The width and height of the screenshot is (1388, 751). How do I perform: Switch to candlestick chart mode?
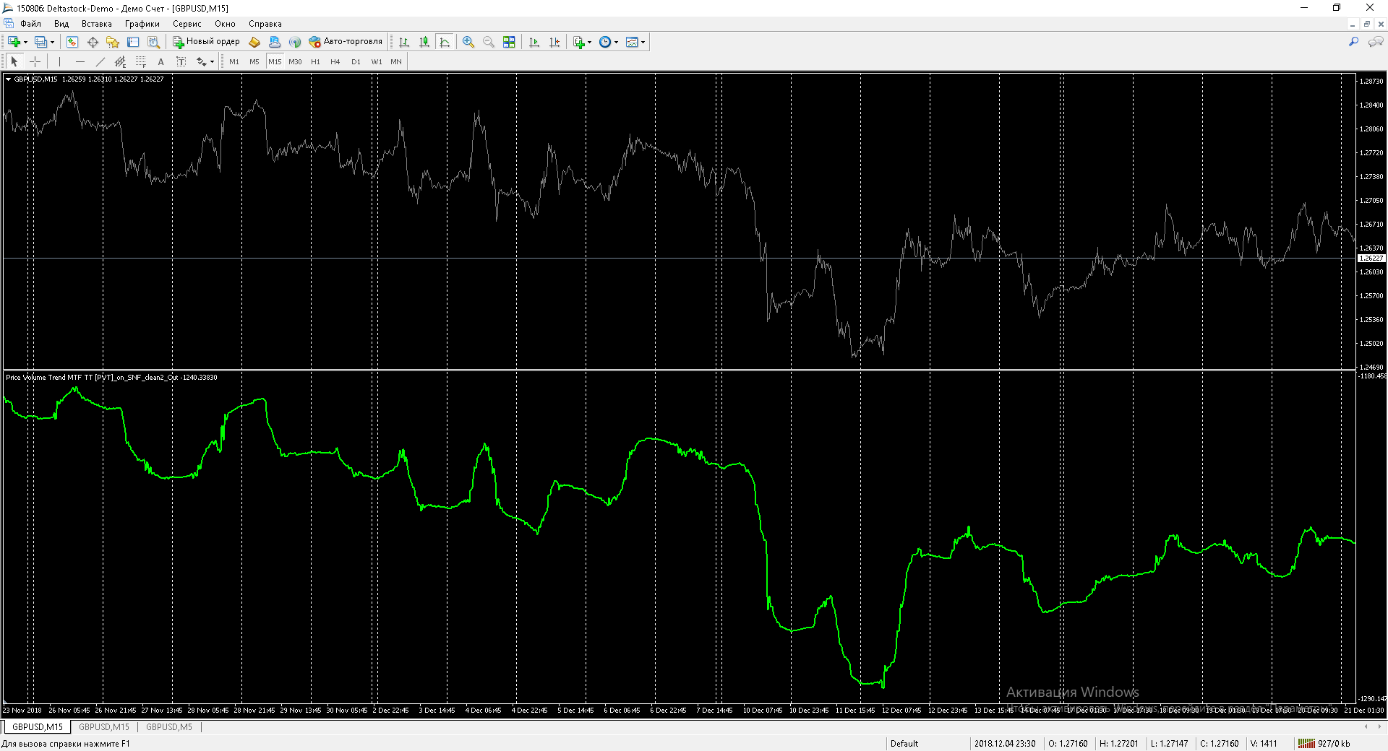point(424,42)
